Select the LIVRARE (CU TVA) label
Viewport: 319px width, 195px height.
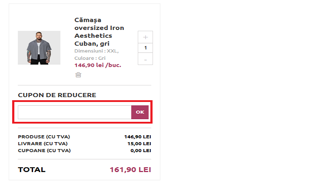tap(43, 143)
